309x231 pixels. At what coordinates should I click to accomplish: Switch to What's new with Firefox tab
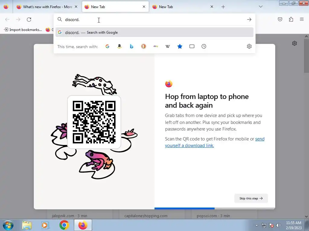(x=47, y=7)
